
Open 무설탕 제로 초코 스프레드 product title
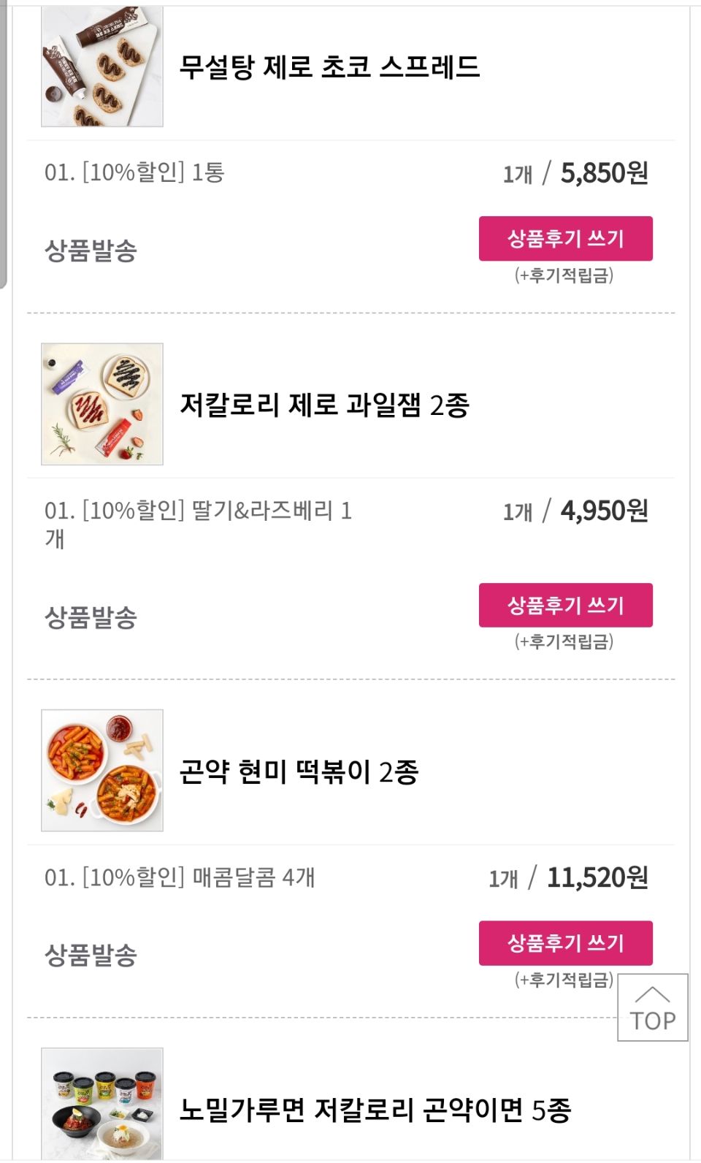(329, 67)
